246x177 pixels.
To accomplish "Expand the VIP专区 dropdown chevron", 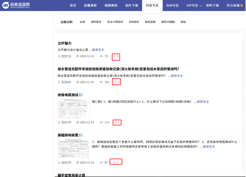I will coord(200,6).
